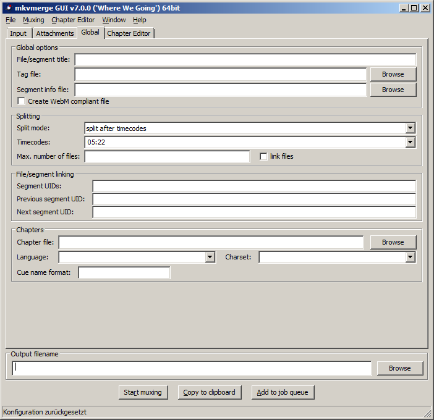Browse for a Segment info file
434x420 pixels.
[x=393, y=90]
